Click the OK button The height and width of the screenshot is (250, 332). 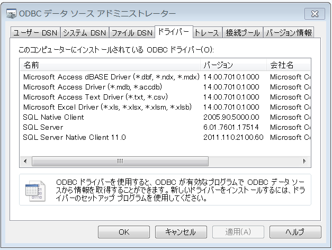(124, 232)
